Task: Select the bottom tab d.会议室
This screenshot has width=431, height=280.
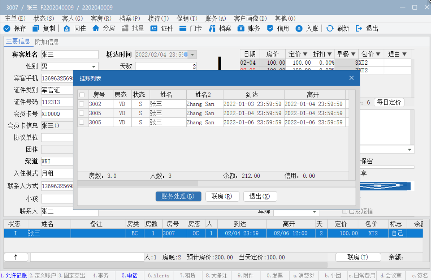Action: [390, 276]
